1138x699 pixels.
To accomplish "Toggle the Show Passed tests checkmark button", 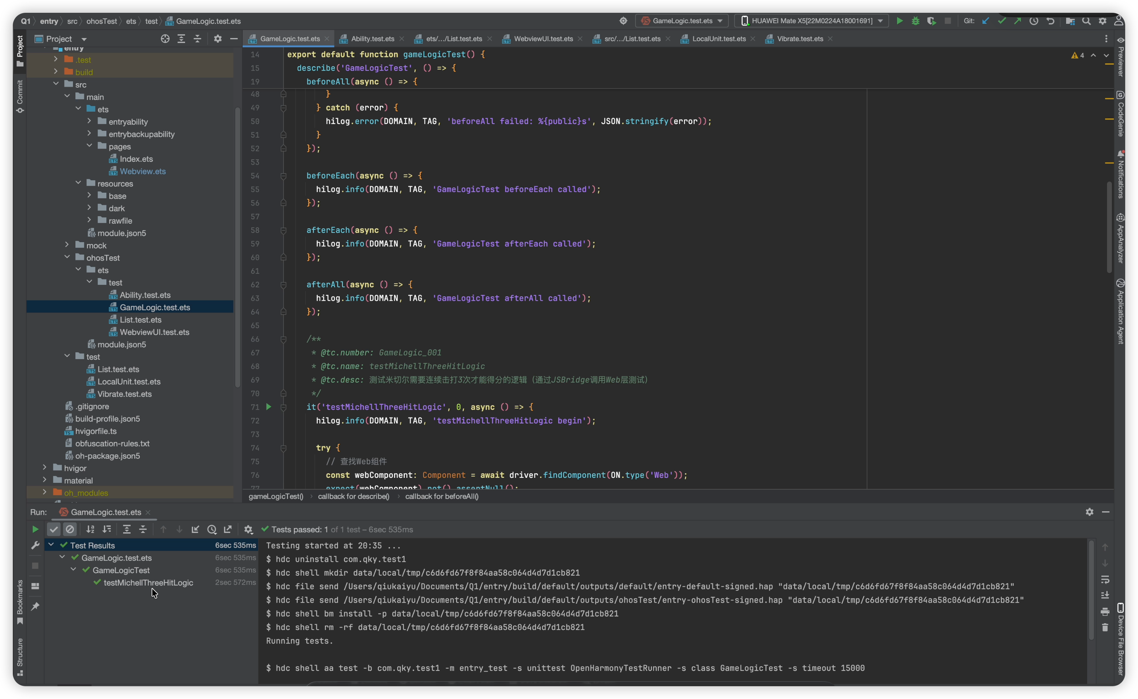I will coord(54,529).
